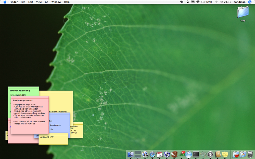Open Sandman user switching menu
The height and width of the screenshot is (159, 255).
pyautogui.click(x=239, y=2)
